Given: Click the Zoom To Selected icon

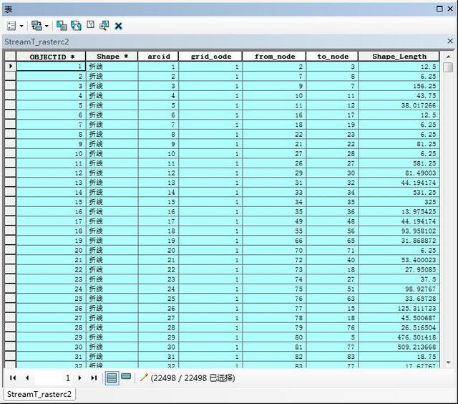Looking at the screenshot, I should pos(104,26).
